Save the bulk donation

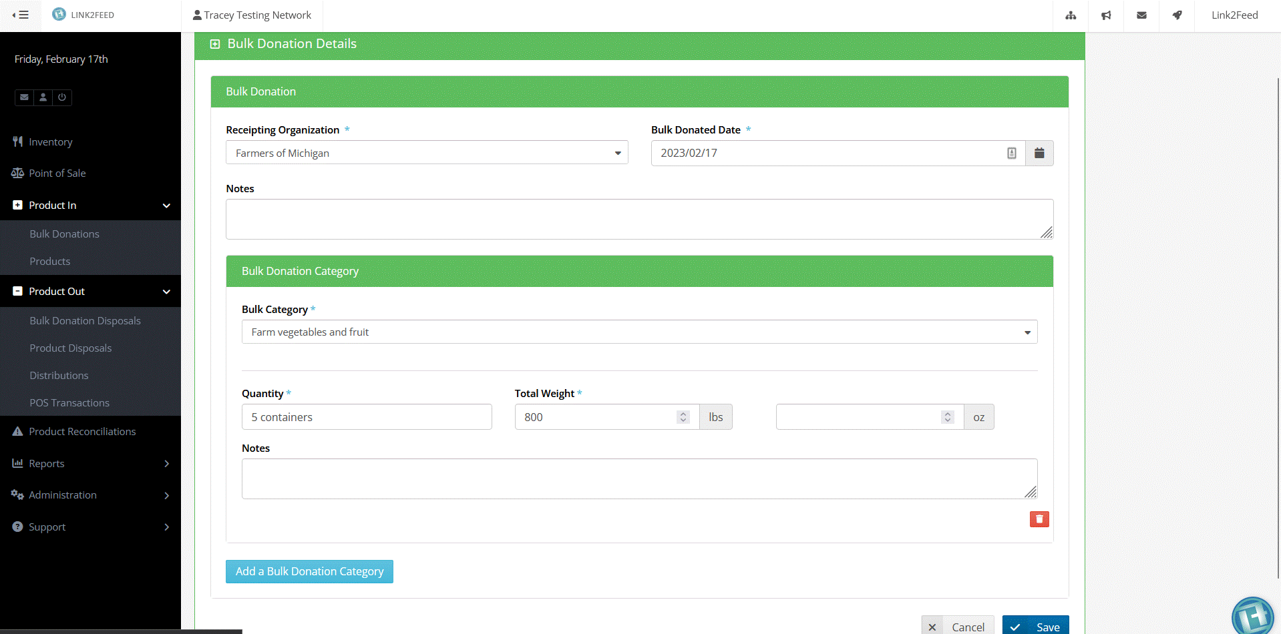1035,626
